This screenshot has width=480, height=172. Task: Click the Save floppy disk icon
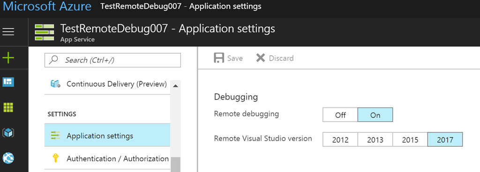[x=219, y=58]
